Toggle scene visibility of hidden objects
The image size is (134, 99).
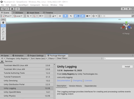tap(83, 16)
